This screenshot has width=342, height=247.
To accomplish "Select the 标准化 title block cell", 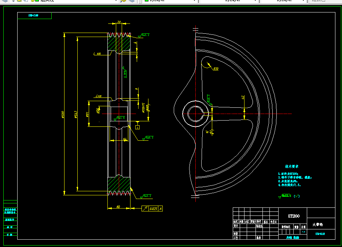I will (259, 226).
